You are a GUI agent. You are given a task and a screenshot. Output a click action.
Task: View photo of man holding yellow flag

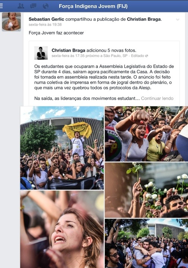click(62, 148)
